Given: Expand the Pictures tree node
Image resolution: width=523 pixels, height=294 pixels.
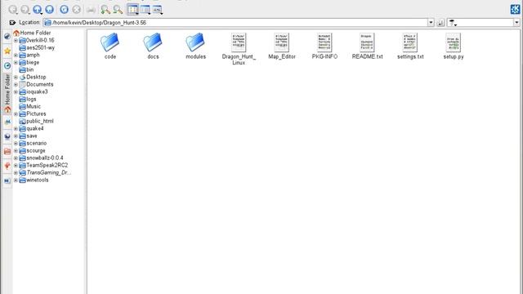Looking at the screenshot, I should 16,114.
